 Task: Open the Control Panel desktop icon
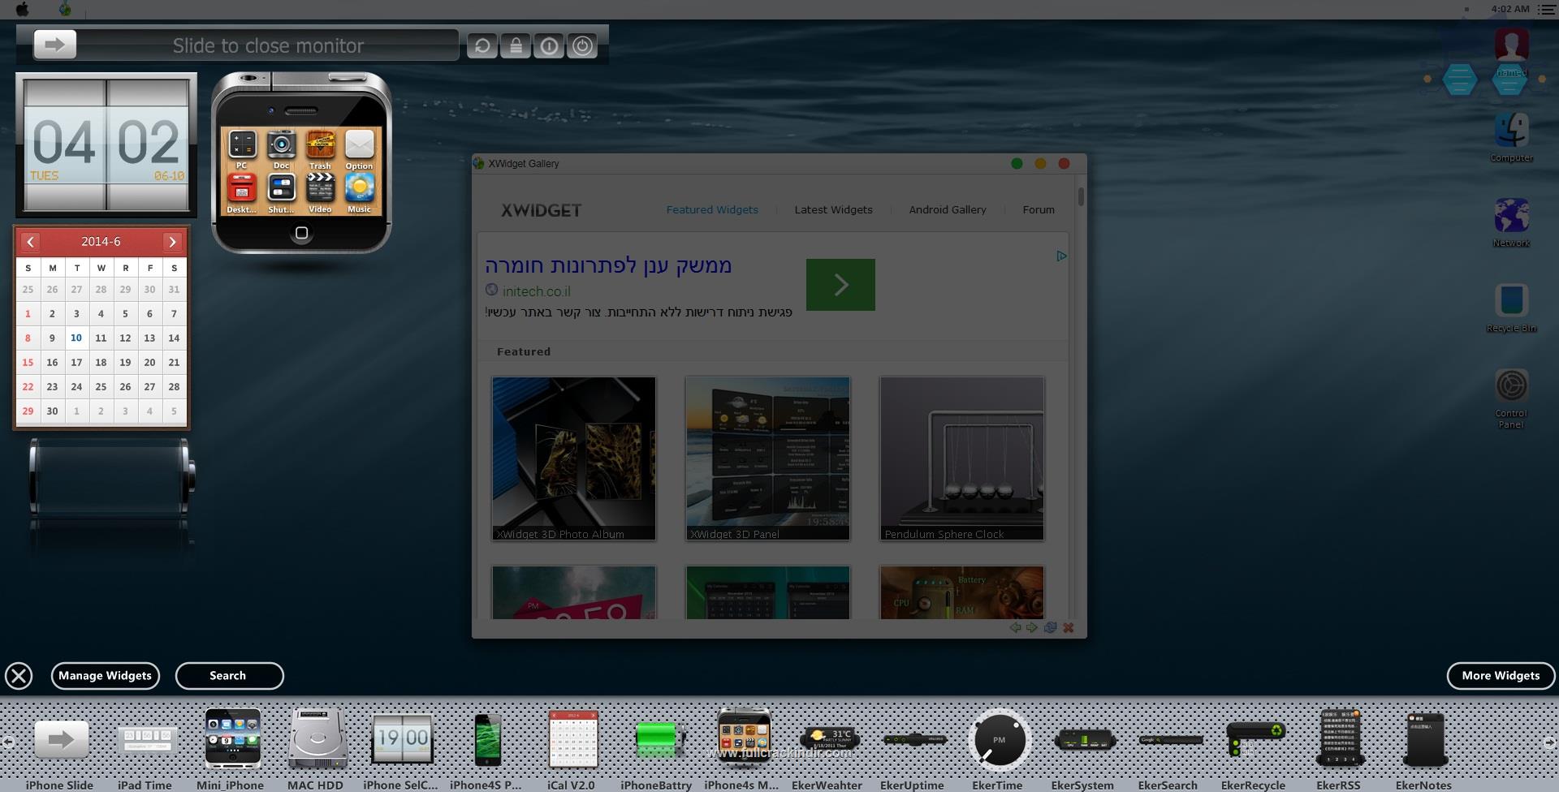tap(1511, 398)
